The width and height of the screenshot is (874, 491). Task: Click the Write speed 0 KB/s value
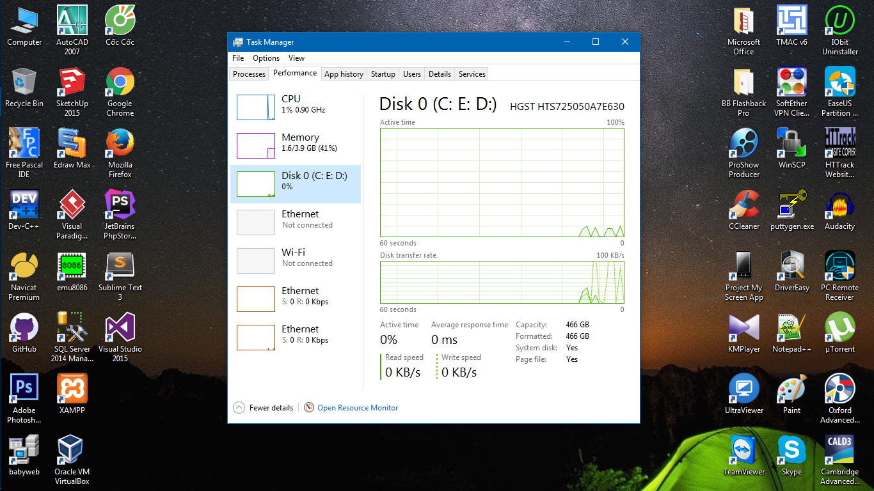[x=459, y=372]
